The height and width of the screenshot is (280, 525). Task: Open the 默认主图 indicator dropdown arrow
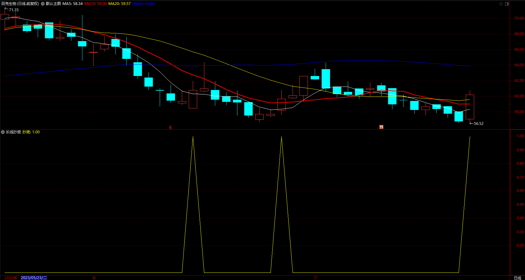[x=43, y=4]
